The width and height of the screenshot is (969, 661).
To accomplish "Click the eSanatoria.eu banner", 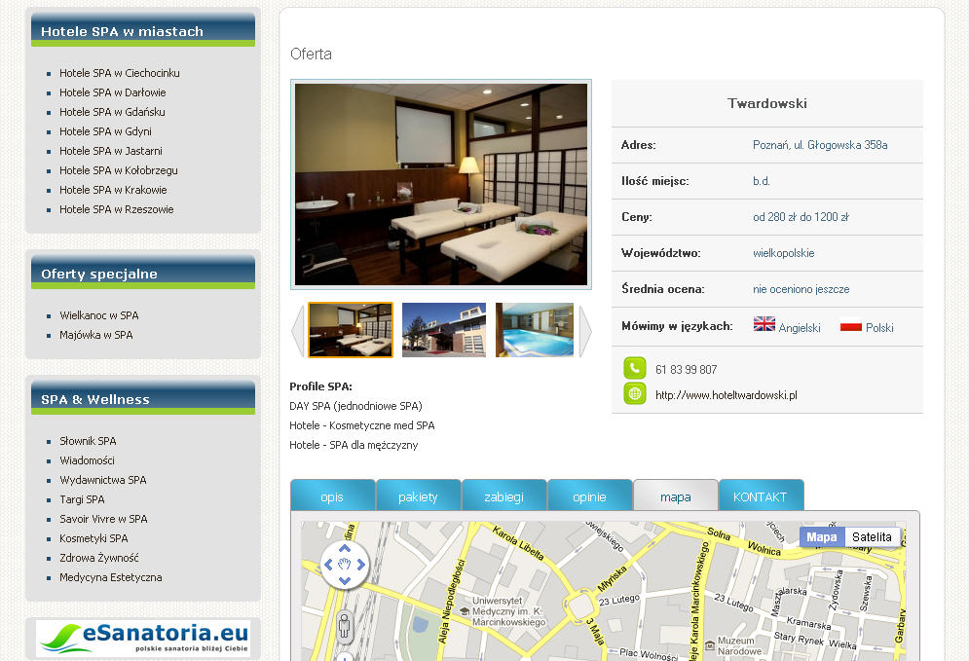I will click(143, 639).
